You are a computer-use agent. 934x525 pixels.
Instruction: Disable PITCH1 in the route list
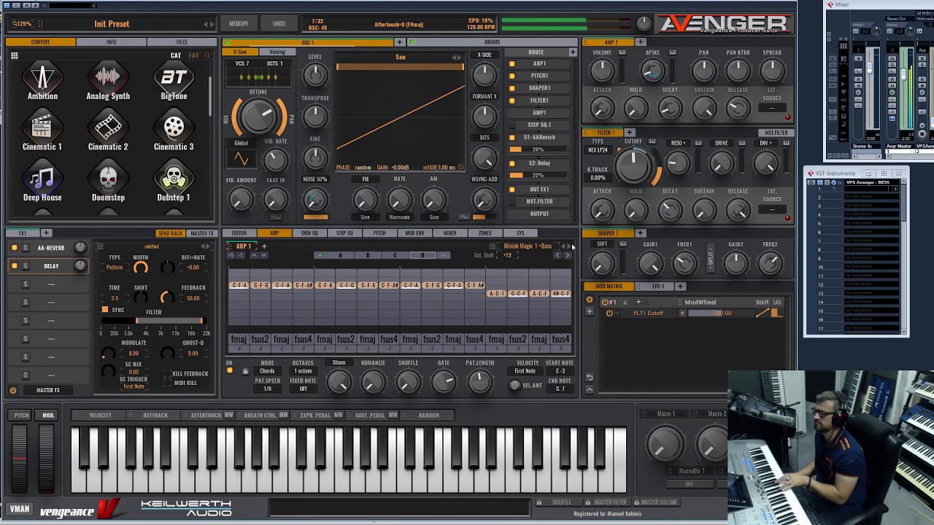click(512, 76)
